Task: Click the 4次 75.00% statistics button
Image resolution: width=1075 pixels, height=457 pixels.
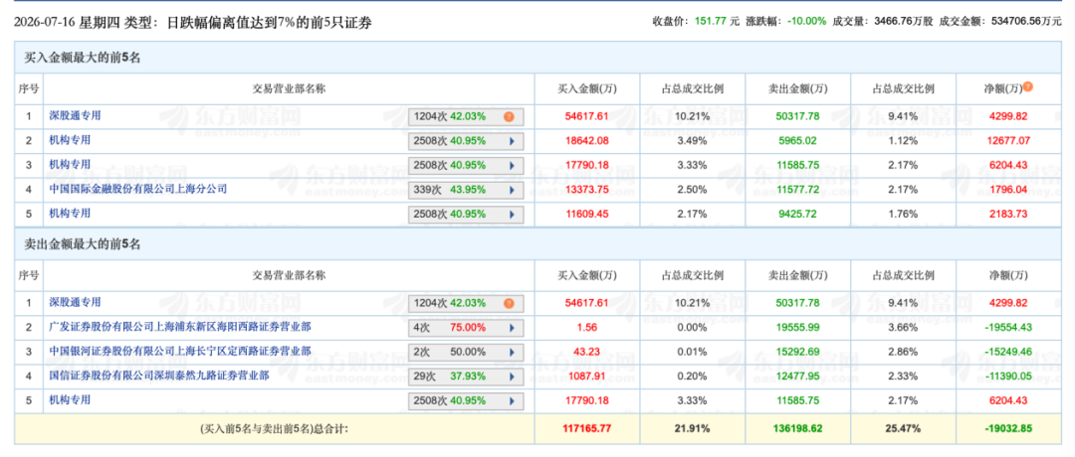Action: coord(466,328)
